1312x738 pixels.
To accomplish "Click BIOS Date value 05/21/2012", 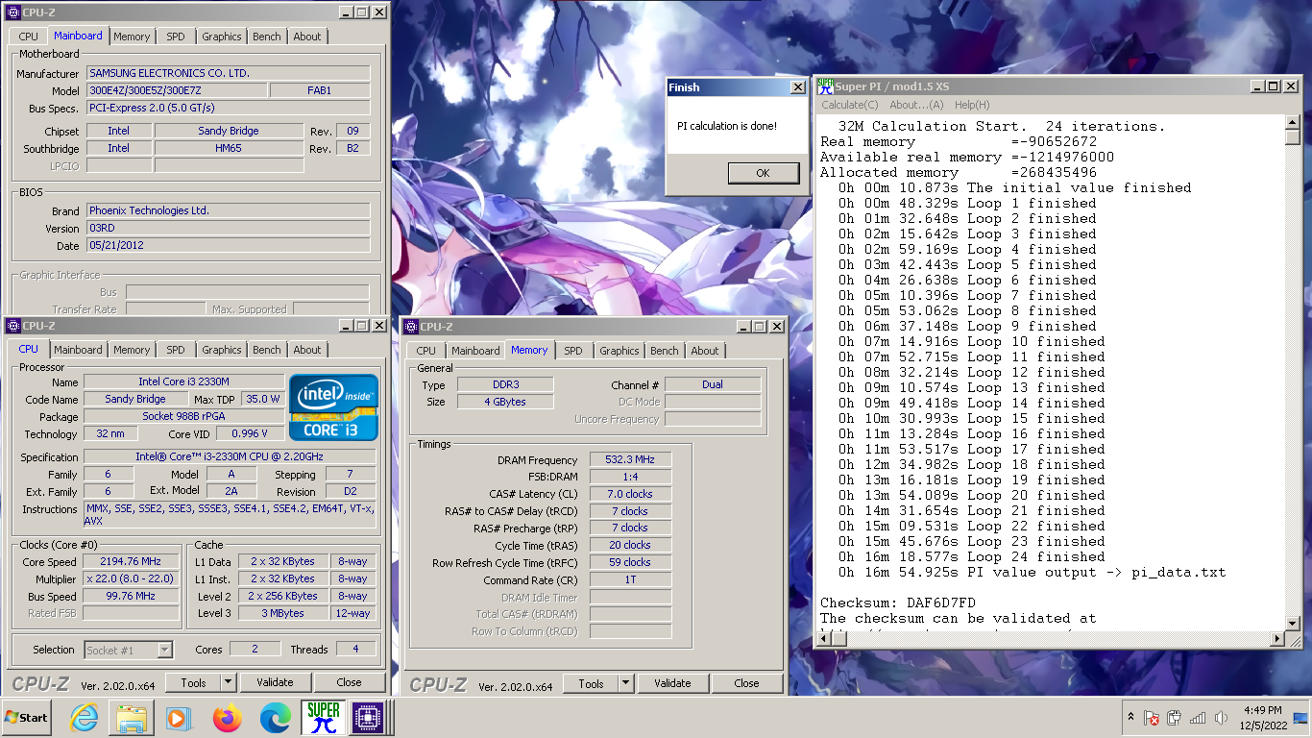I will point(228,246).
